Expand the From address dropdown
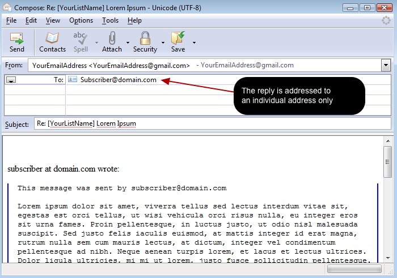The image size is (397, 278). (386, 65)
